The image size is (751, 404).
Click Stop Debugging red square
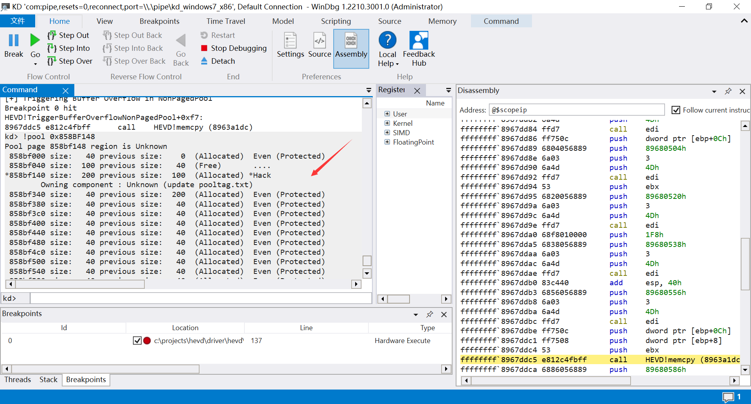tap(204, 48)
